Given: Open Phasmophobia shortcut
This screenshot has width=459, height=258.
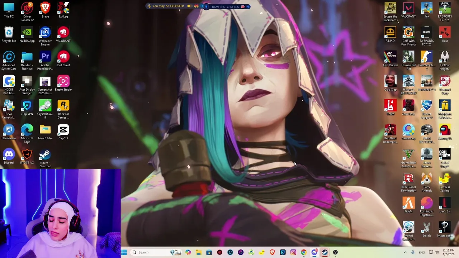Looking at the screenshot, I should [445, 229].
